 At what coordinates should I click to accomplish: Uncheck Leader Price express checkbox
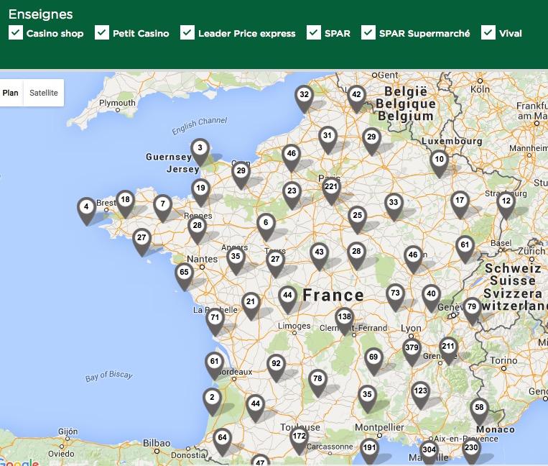(187, 32)
